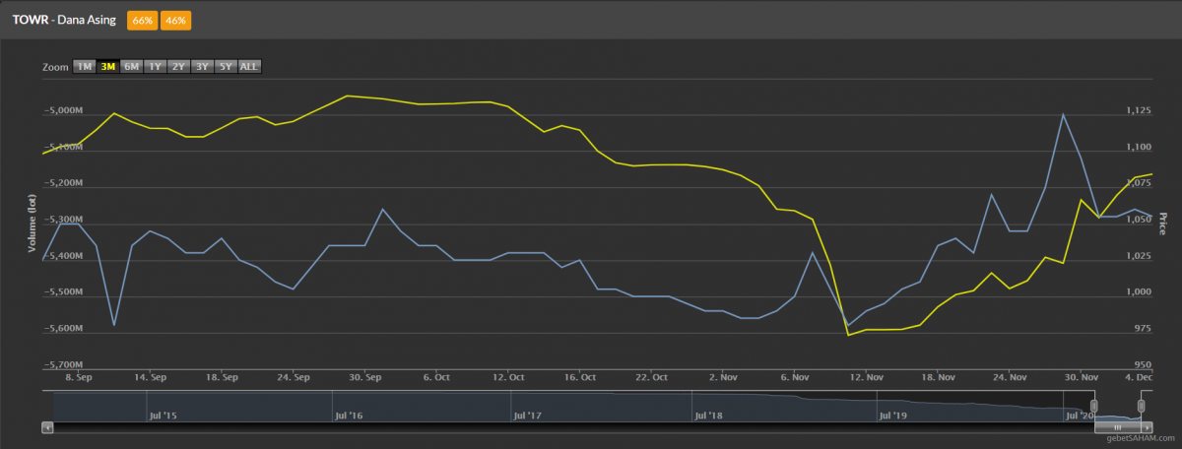Set chart zoom to 1M
Screen dimensions: 1182x449
[x=85, y=67]
